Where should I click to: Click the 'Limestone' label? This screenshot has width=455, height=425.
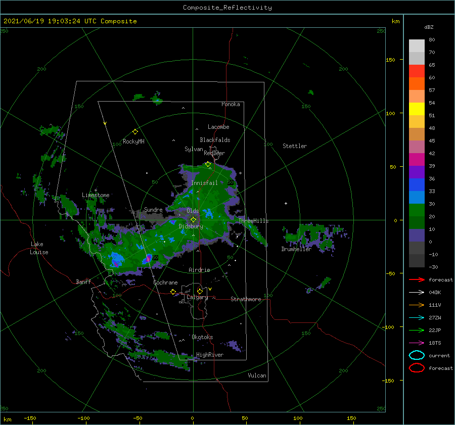tap(96, 195)
